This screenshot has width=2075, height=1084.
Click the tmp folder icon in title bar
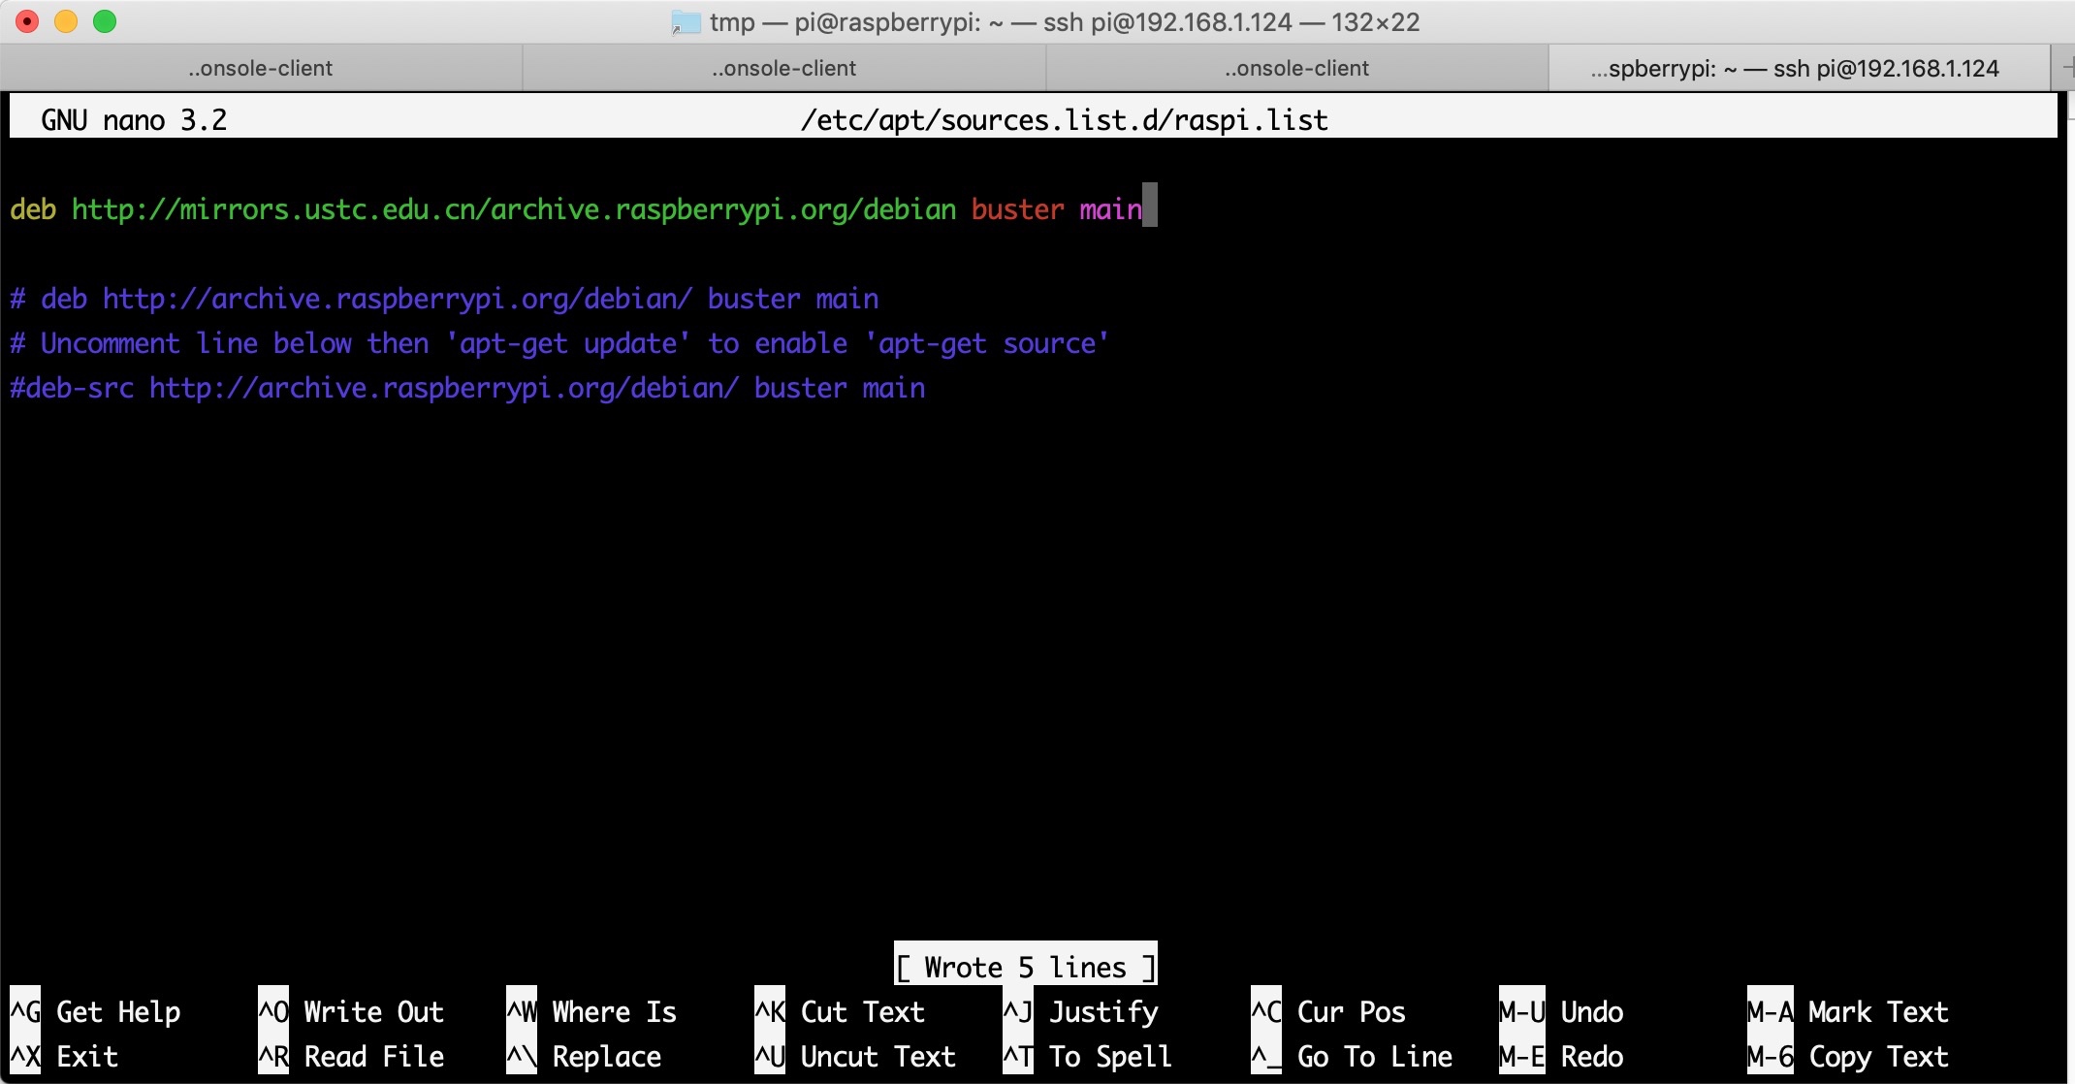point(686,22)
